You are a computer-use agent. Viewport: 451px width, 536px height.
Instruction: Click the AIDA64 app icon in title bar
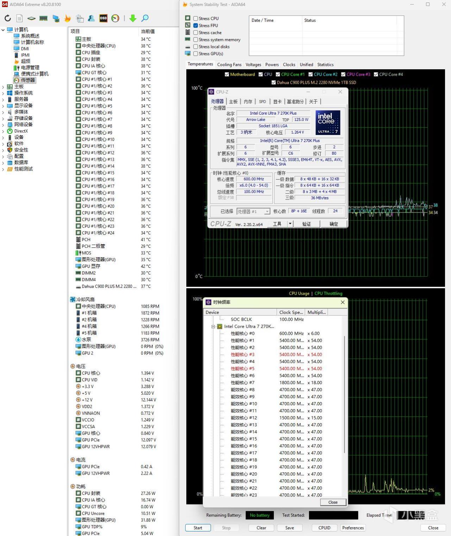[x=5, y=5]
